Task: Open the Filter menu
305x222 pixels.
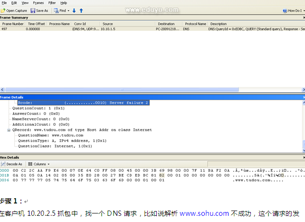Action: (52, 3)
